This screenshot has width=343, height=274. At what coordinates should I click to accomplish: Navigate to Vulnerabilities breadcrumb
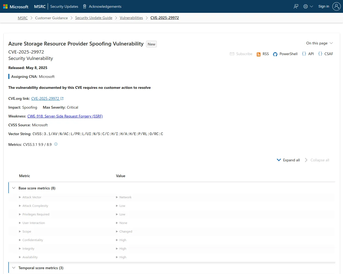131,18
